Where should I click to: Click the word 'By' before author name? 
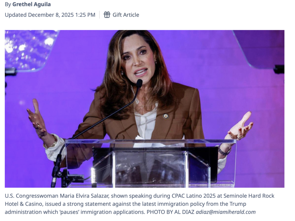click(x=8, y=4)
